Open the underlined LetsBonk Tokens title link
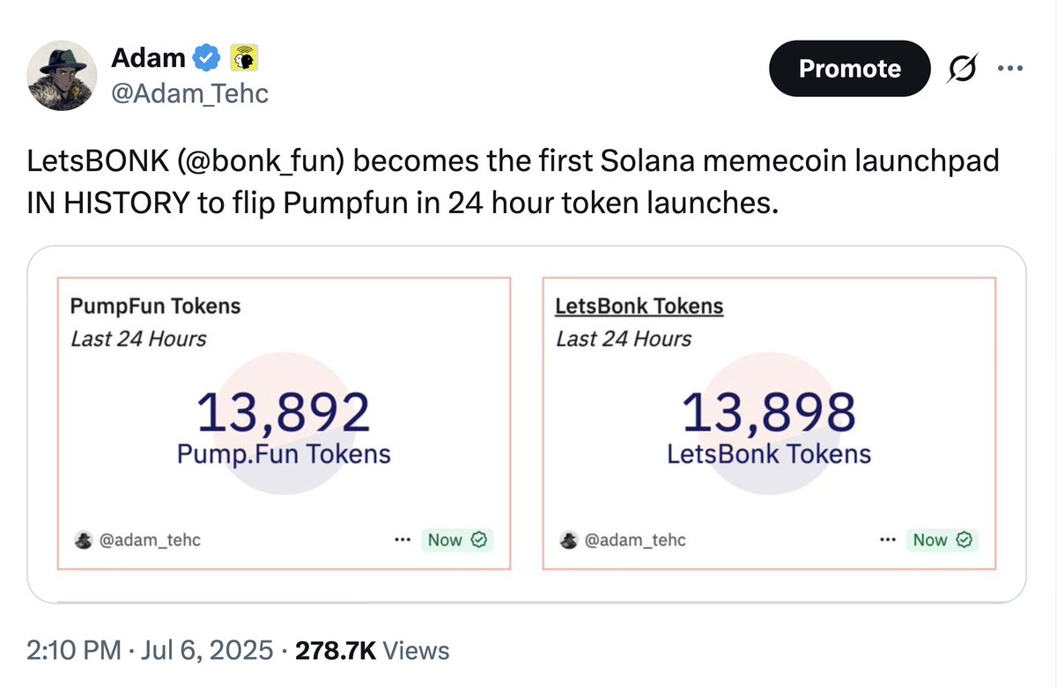 click(x=639, y=307)
